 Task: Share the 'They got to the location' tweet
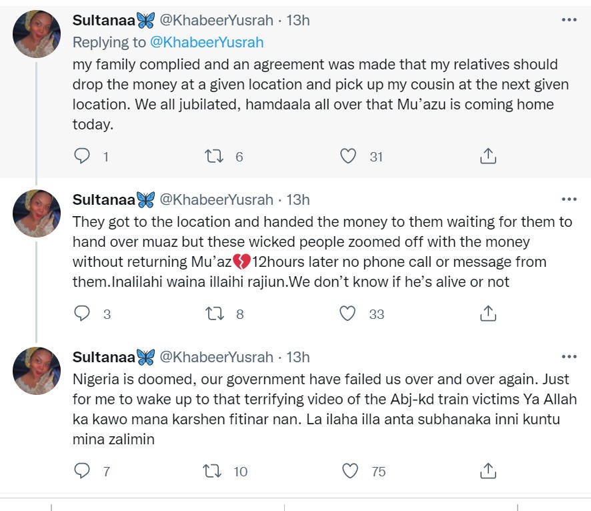(x=488, y=314)
